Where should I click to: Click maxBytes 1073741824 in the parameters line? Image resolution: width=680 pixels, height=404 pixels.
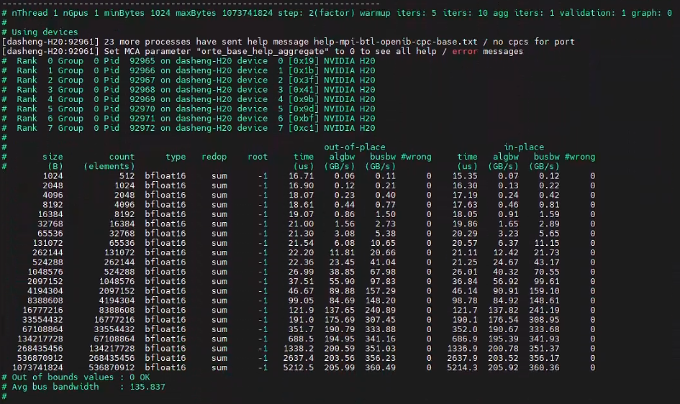[x=225, y=13]
